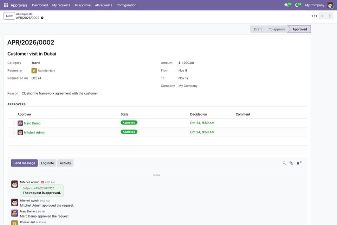
Task: Select the To approve status stage
Action: coord(277,29)
